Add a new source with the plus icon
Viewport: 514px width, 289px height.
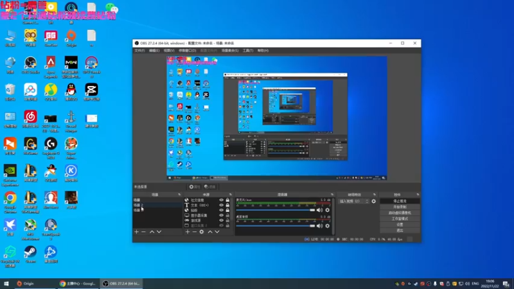188,232
